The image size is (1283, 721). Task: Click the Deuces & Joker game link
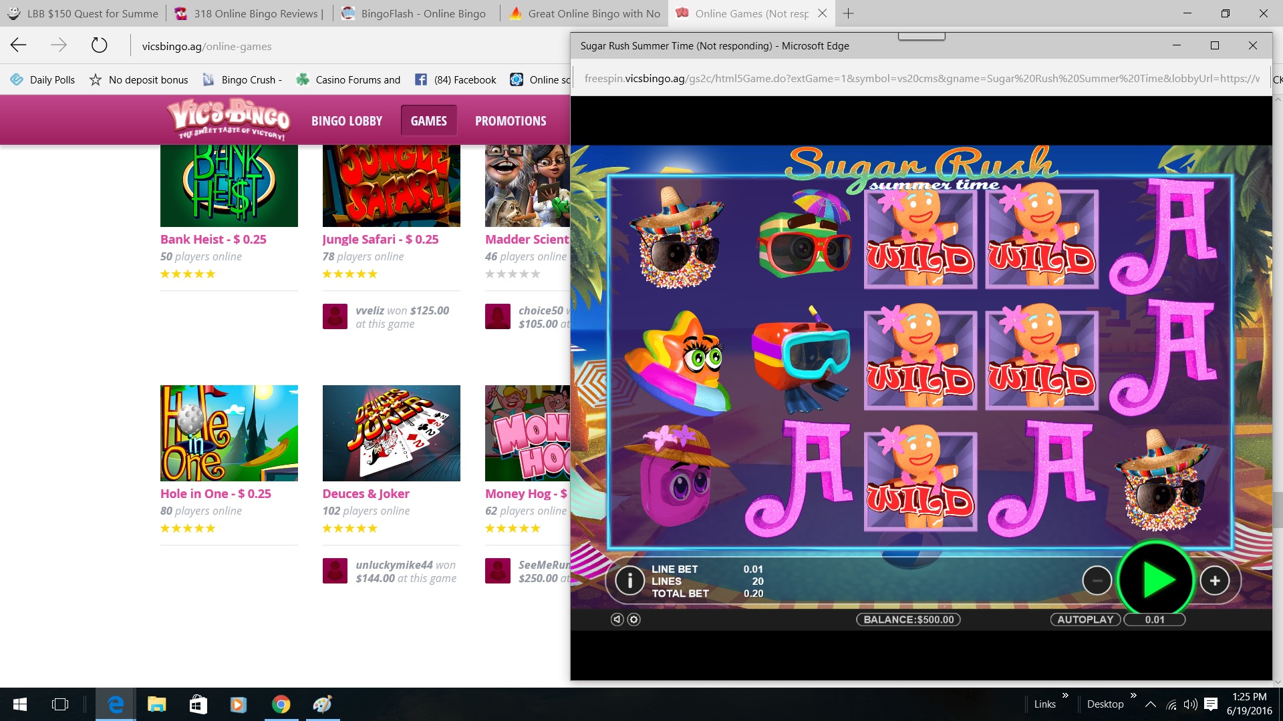click(366, 494)
